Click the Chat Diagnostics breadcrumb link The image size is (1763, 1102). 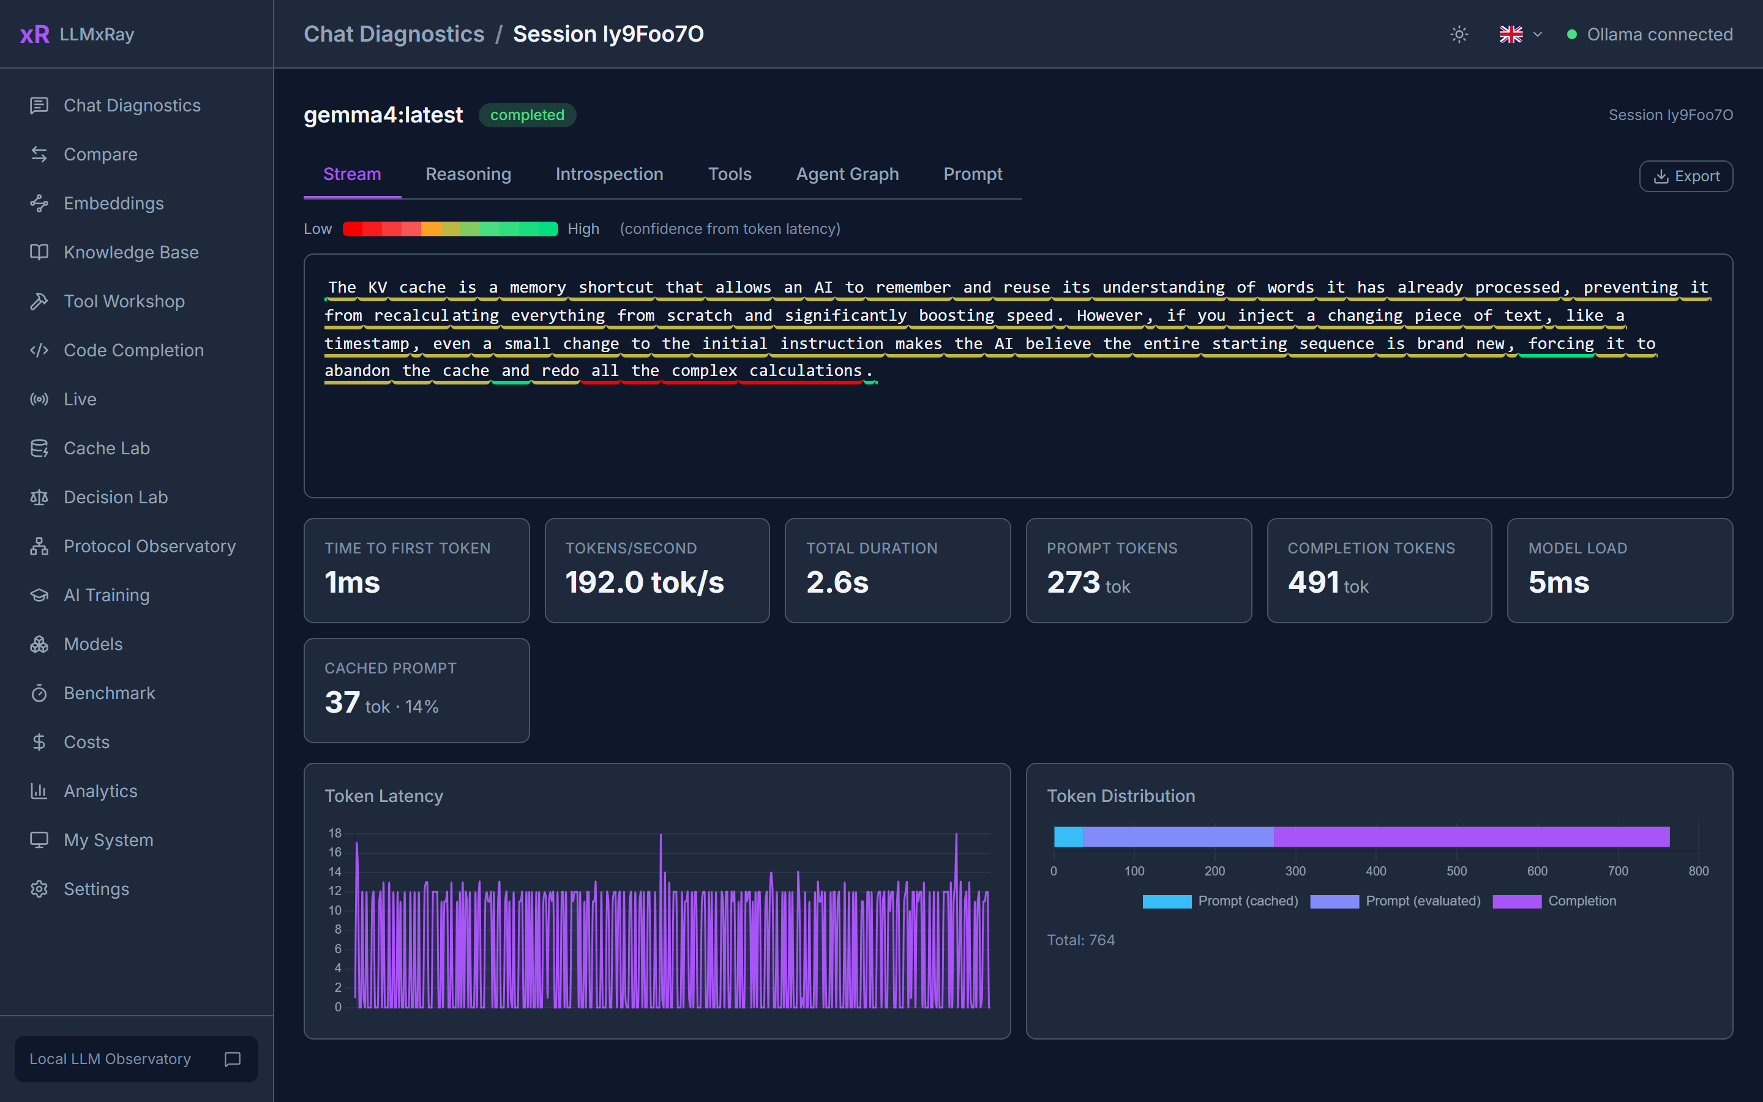394,34
